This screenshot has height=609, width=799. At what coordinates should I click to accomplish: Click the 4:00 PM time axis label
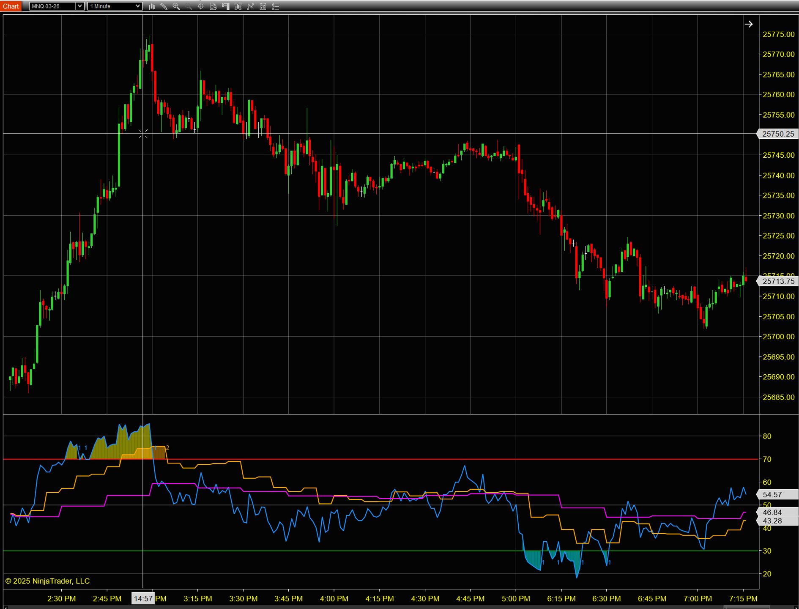(334, 598)
